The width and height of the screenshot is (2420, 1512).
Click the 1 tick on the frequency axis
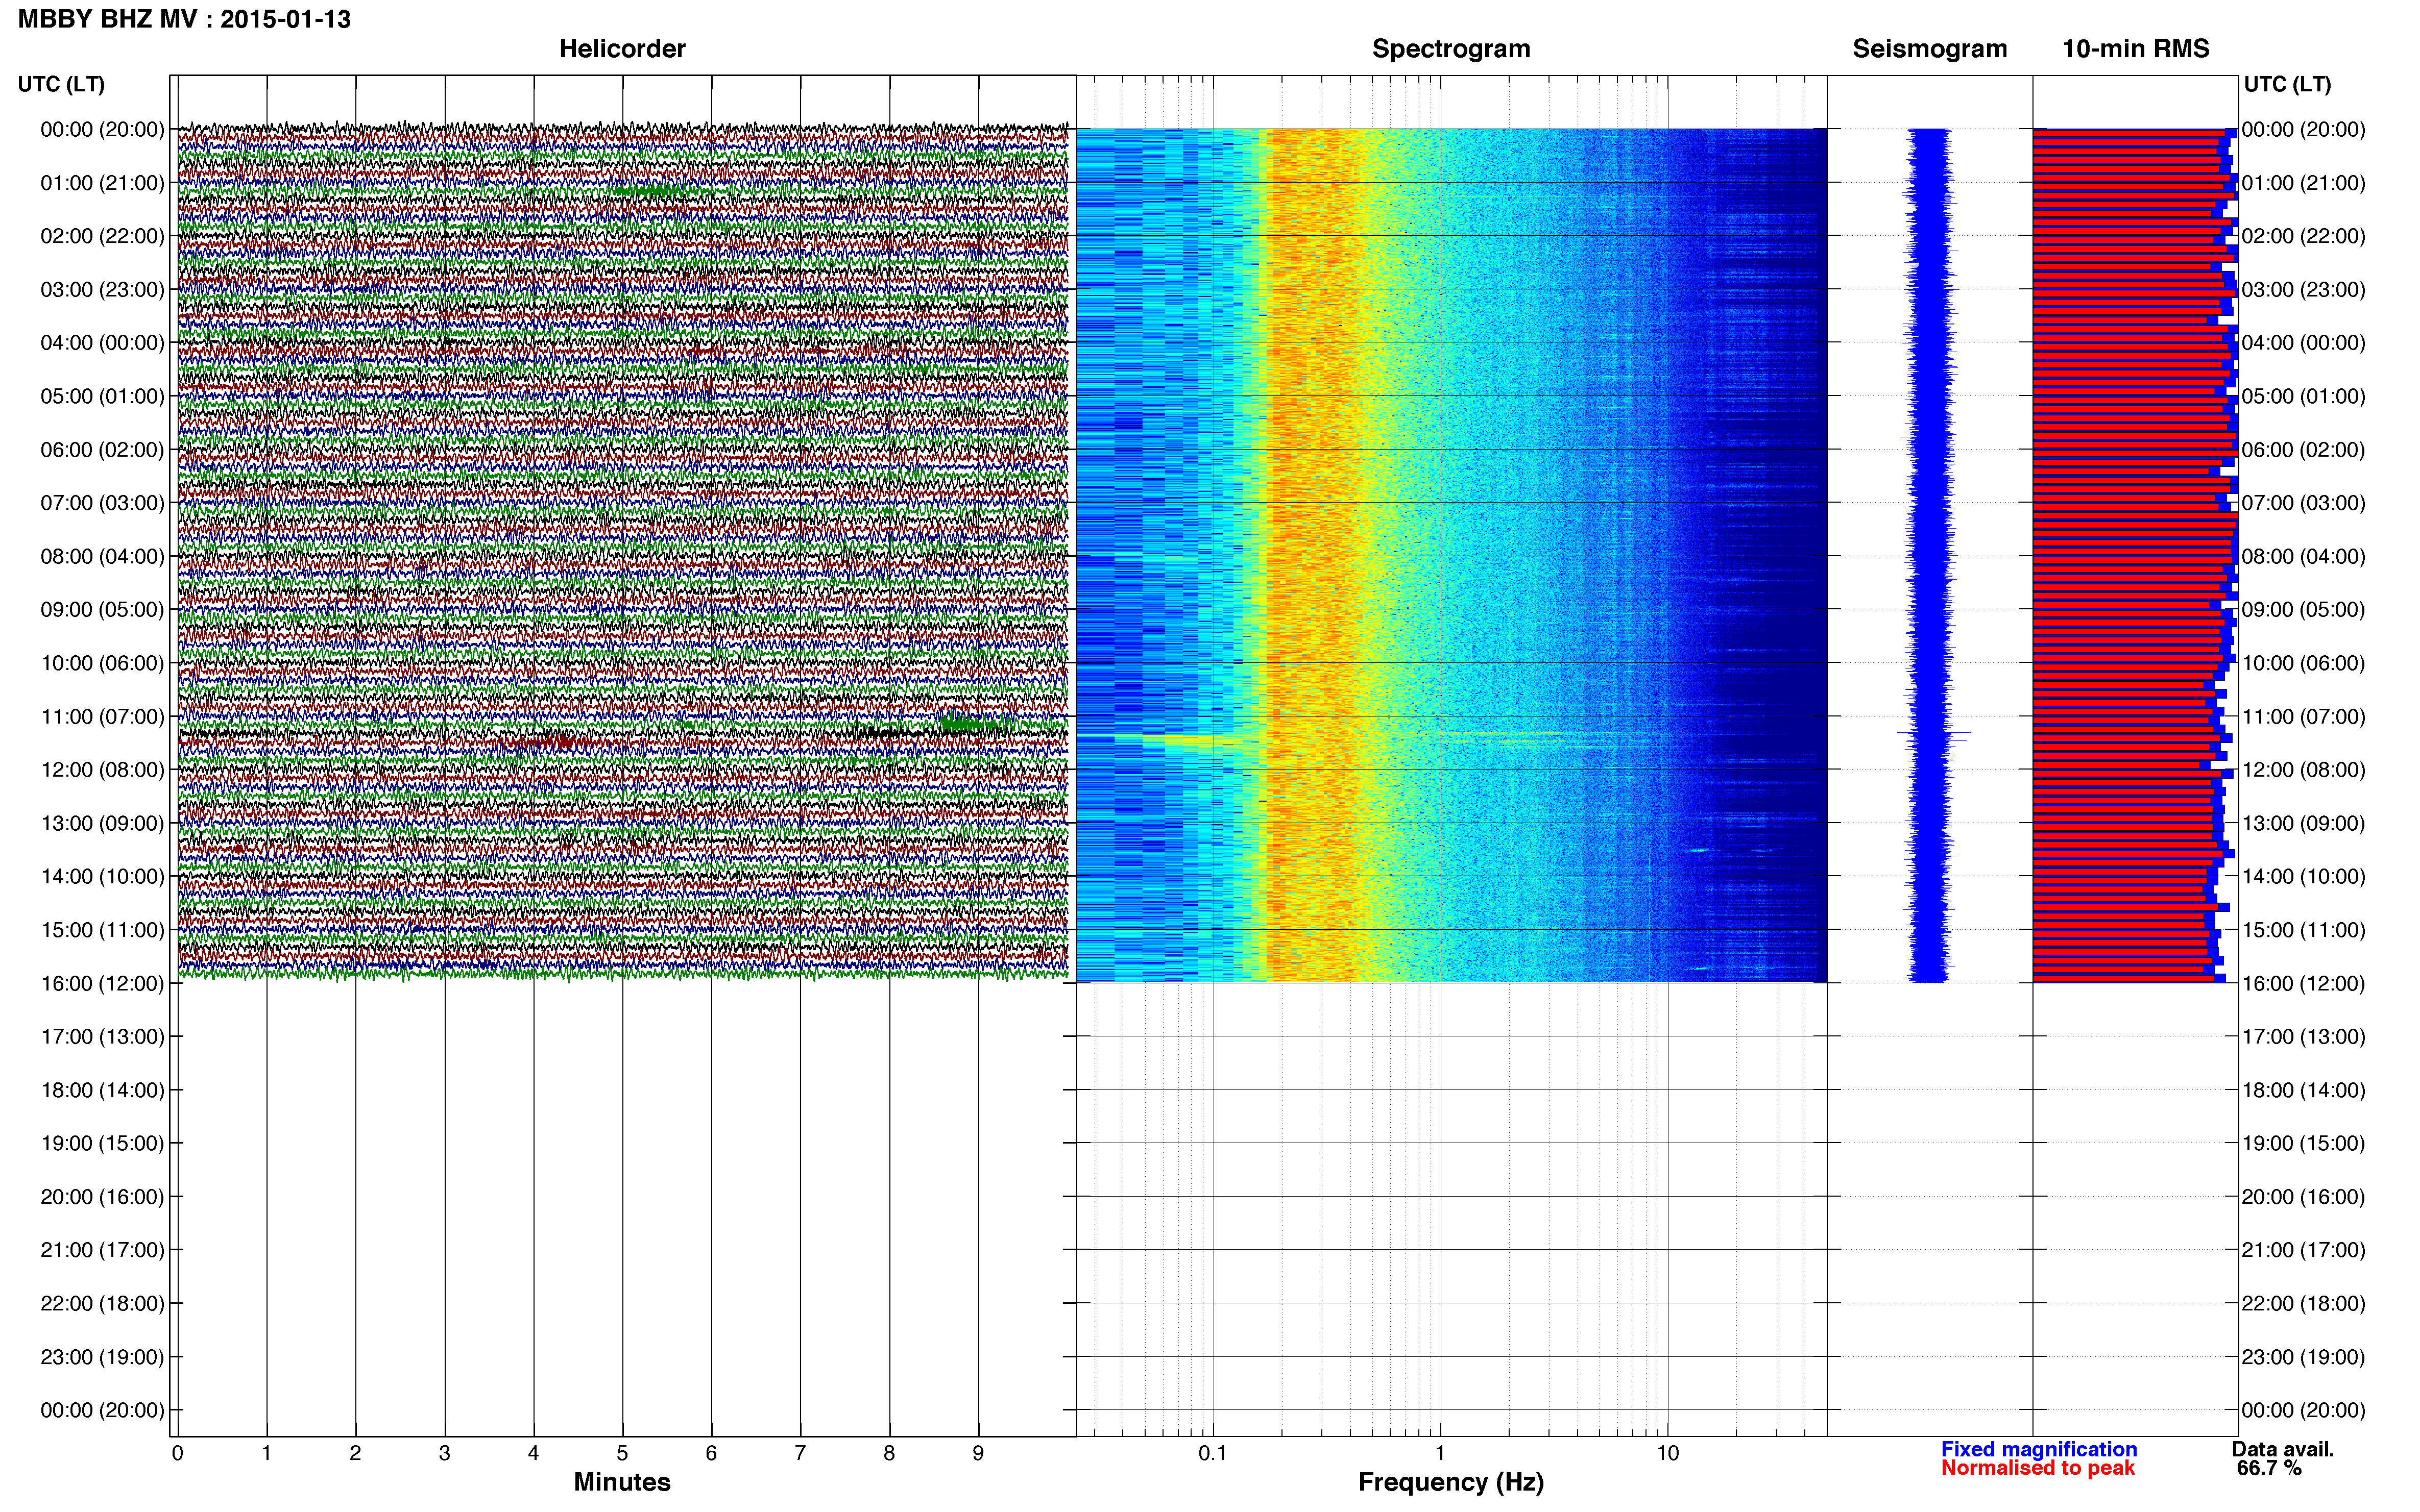pyautogui.click(x=1441, y=1454)
